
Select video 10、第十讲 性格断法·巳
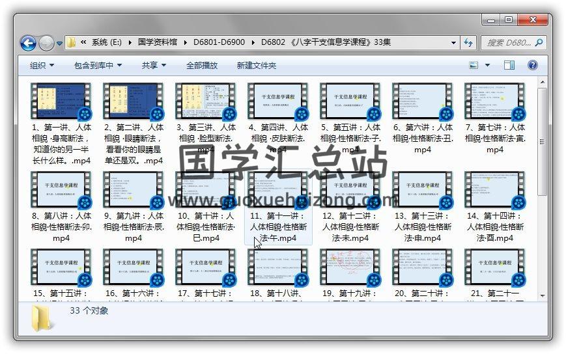point(206,207)
